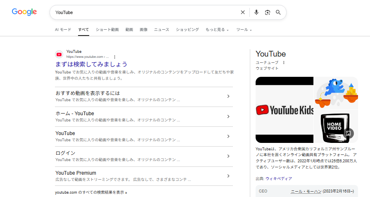The height and width of the screenshot is (197, 370).
Task: Click the YouTube favicon in first result
Action: tap(59, 54)
